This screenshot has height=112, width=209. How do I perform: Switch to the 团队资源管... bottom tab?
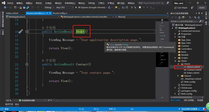pos(190,100)
